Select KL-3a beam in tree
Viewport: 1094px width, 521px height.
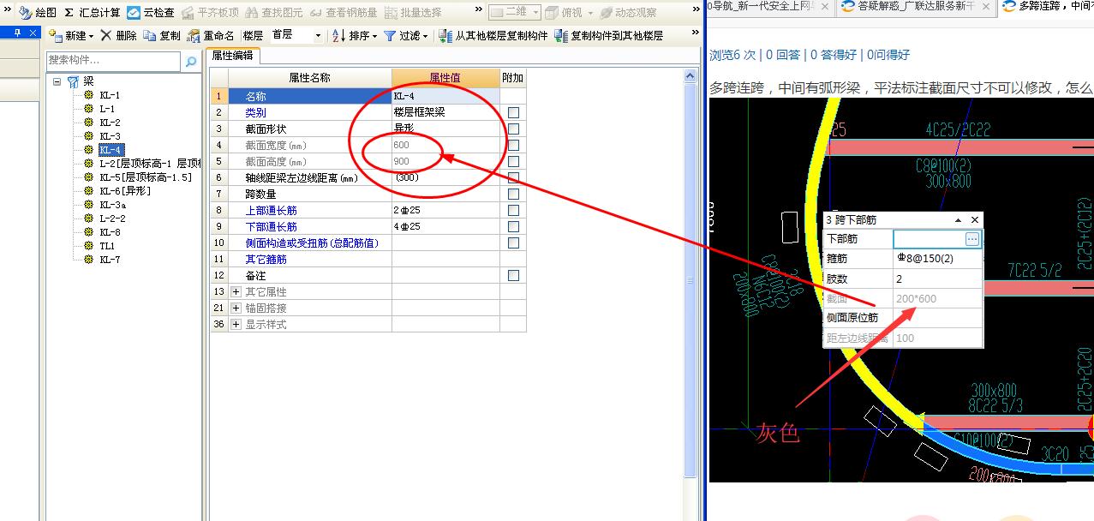[x=112, y=205]
